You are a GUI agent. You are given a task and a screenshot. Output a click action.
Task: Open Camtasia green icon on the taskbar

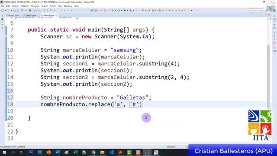[x=129, y=152]
